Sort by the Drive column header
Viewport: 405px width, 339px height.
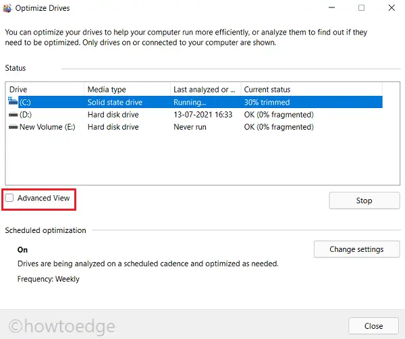point(45,89)
